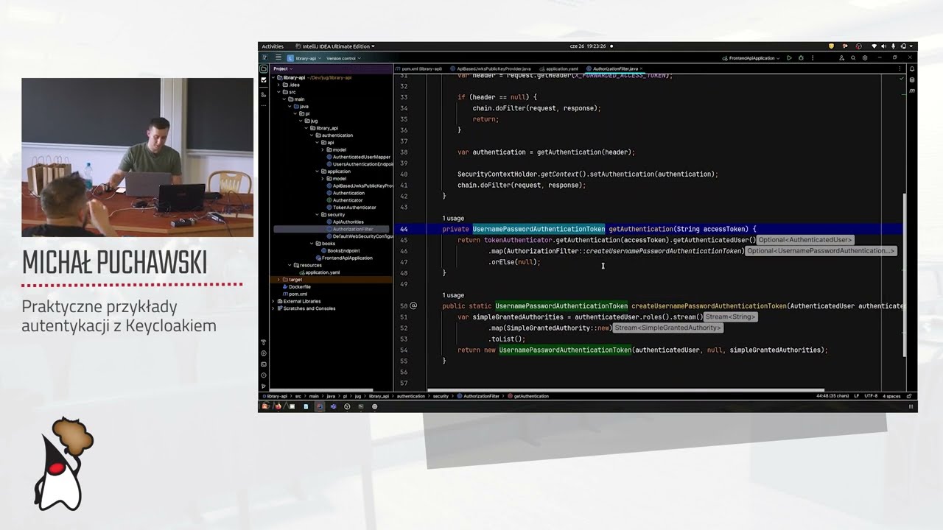This screenshot has width=943, height=530.
Task: Click the 1 usage hint above createUsernamePasswordAuthenticationToken
Action: pos(453,295)
